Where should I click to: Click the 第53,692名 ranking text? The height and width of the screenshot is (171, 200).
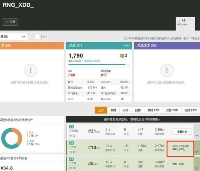point(75,61)
